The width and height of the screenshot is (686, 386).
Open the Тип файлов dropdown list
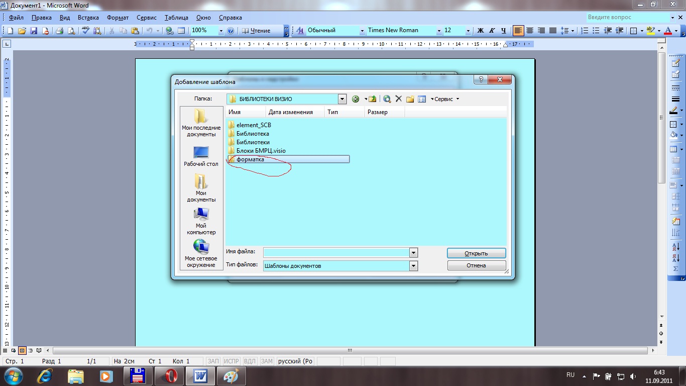(x=413, y=266)
